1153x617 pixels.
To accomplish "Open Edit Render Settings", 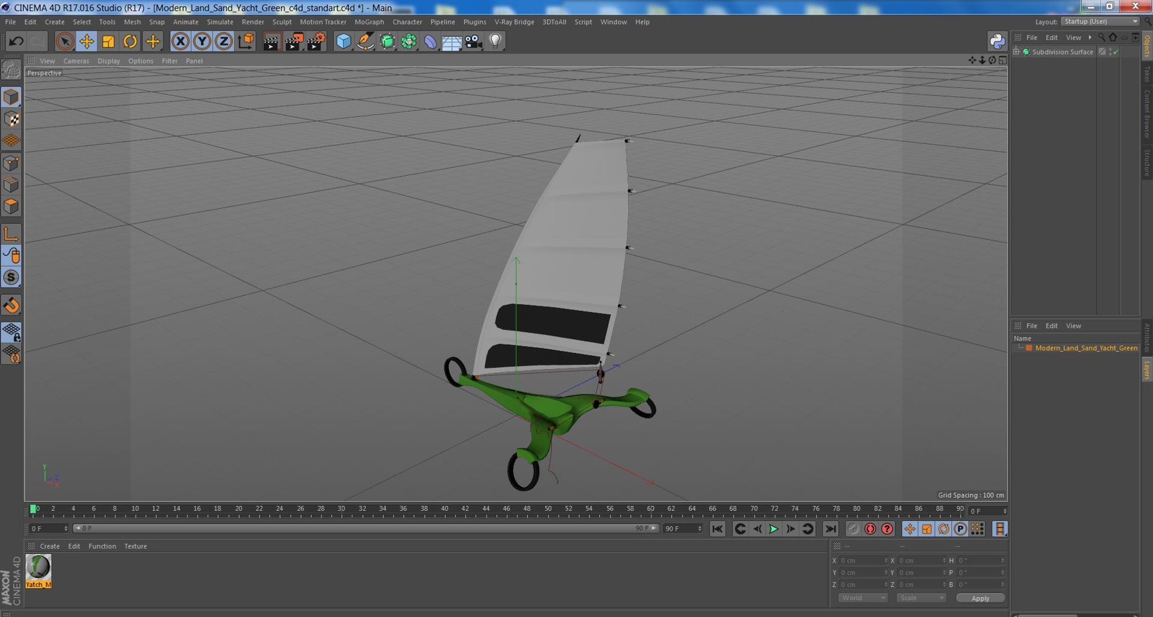I will [x=316, y=41].
